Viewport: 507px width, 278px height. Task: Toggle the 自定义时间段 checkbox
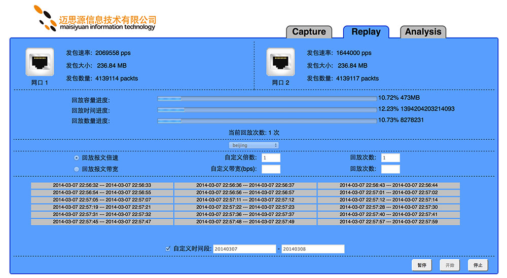point(168,249)
